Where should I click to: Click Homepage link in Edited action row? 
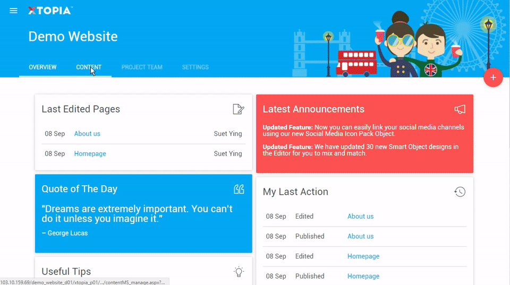(x=363, y=256)
